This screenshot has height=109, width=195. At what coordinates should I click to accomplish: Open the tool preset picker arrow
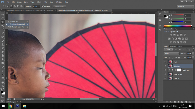click(7, 6)
